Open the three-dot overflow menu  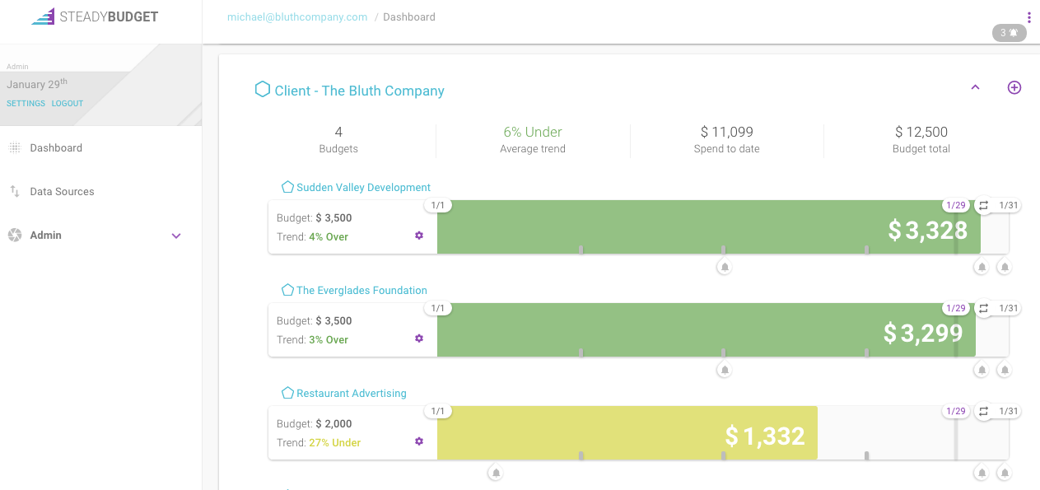tap(1028, 16)
